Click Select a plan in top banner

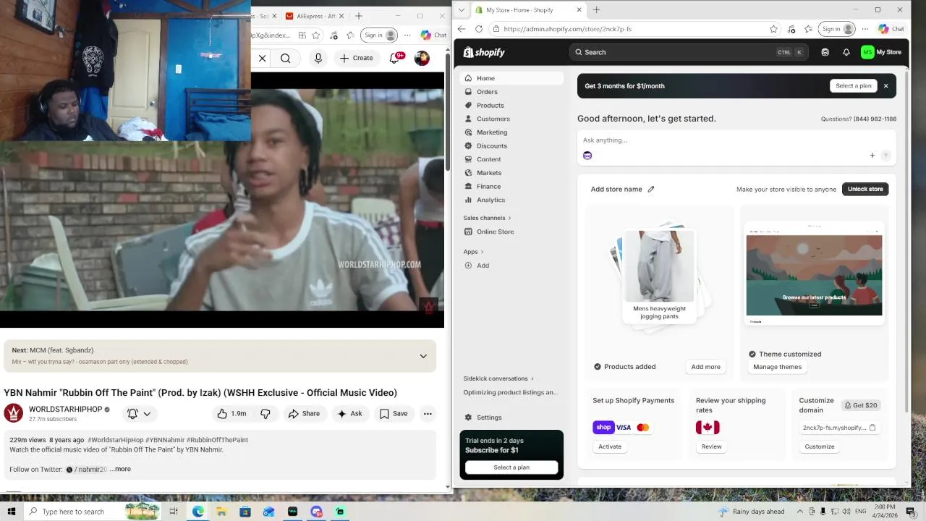tap(854, 85)
